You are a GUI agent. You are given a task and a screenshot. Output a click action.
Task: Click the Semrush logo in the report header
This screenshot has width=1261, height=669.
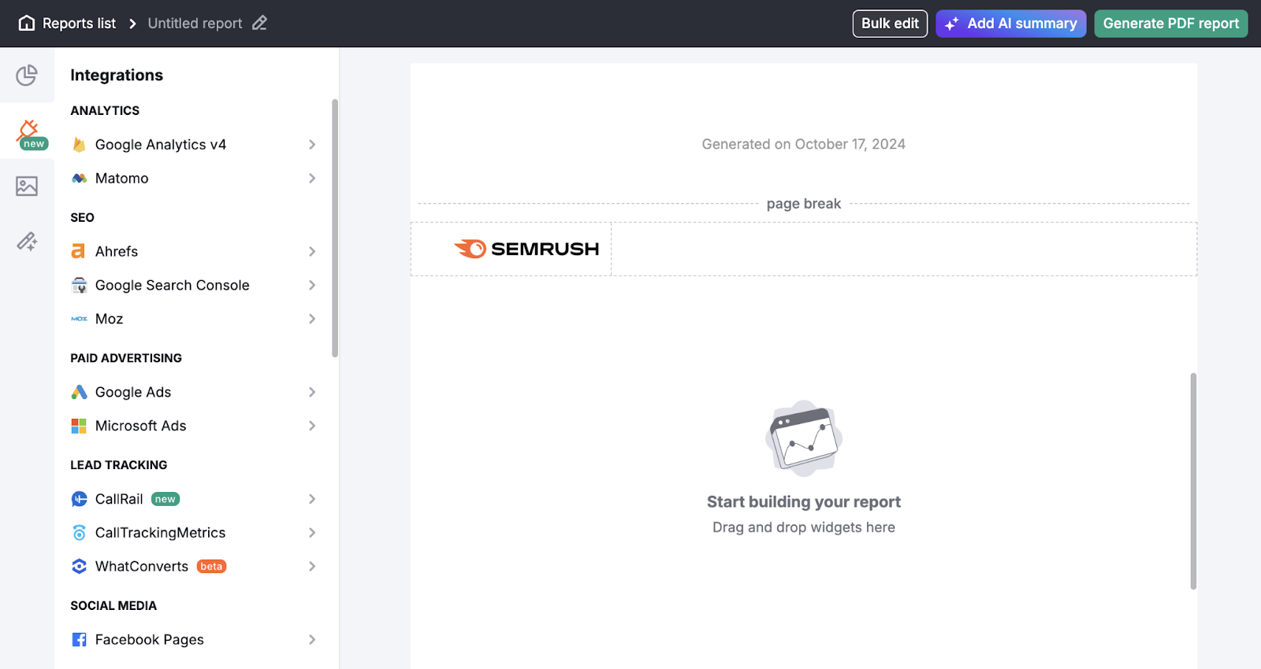530,249
